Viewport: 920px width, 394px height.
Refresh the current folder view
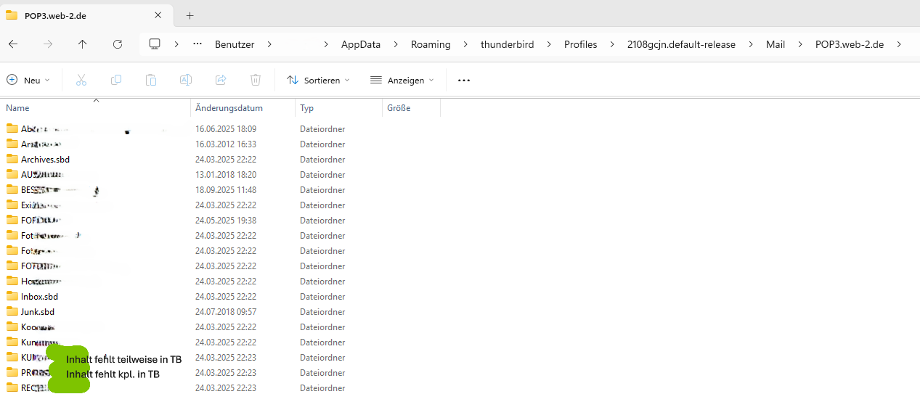[x=117, y=44]
